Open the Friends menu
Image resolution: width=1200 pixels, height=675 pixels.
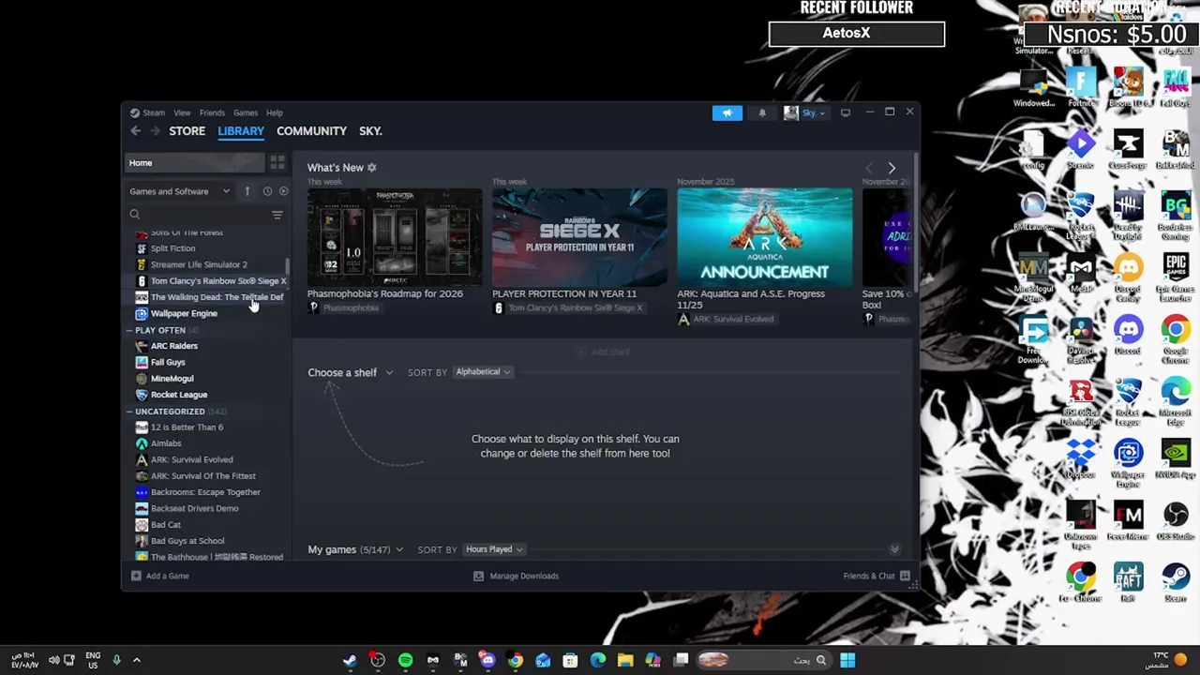pos(212,112)
